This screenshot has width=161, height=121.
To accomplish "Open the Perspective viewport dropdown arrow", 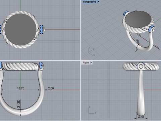I will tap(99, 2).
